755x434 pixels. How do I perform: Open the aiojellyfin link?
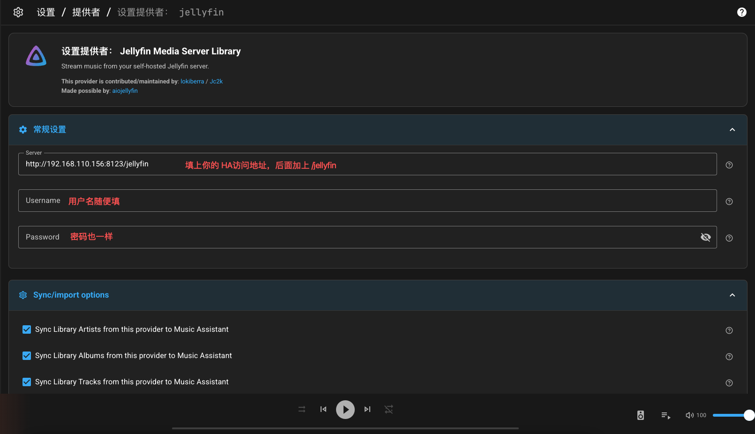125,91
